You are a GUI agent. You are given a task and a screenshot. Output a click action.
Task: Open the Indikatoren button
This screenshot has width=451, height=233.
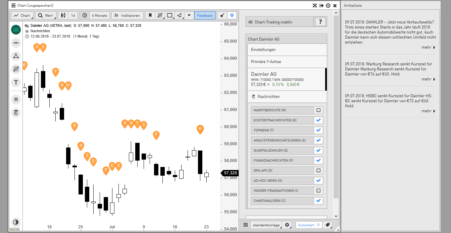click(x=128, y=15)
